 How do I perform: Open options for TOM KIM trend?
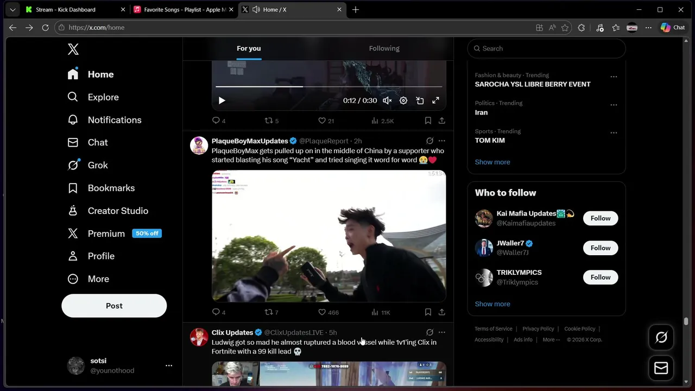click(614, 133)
